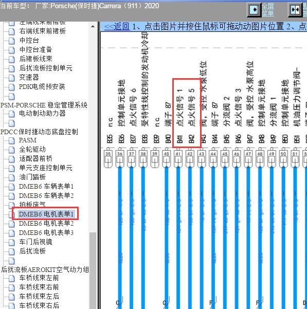Open DMEB6 车辆表单2
Image resolution: width=307 pixels, height=309 pixels.
pyautogui.click(x=46, y=196)
